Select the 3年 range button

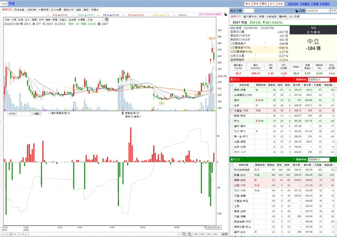coord(215,234)
